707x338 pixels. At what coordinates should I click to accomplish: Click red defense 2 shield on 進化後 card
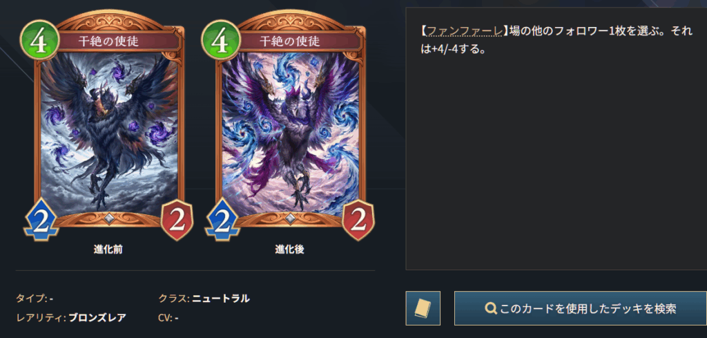(358, 220)
